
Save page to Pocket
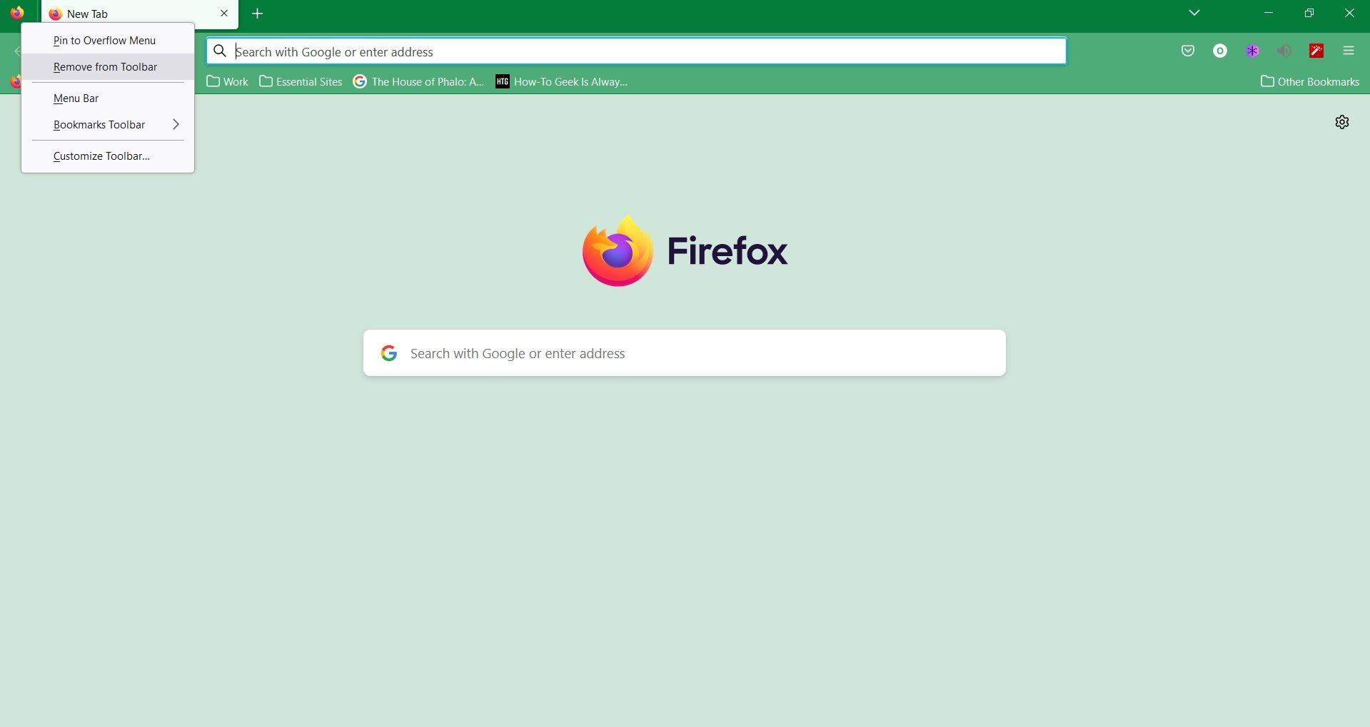1187,51
